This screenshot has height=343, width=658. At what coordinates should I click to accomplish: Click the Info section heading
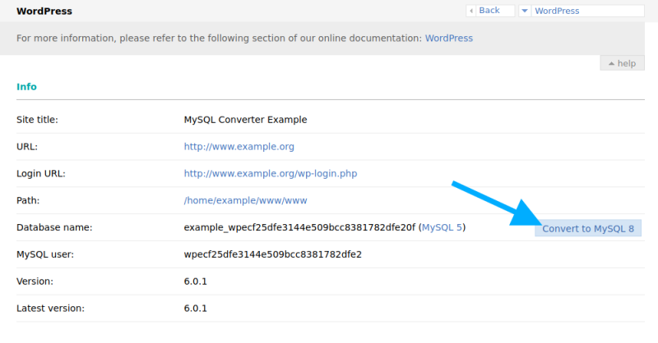(x=26, y=87)
